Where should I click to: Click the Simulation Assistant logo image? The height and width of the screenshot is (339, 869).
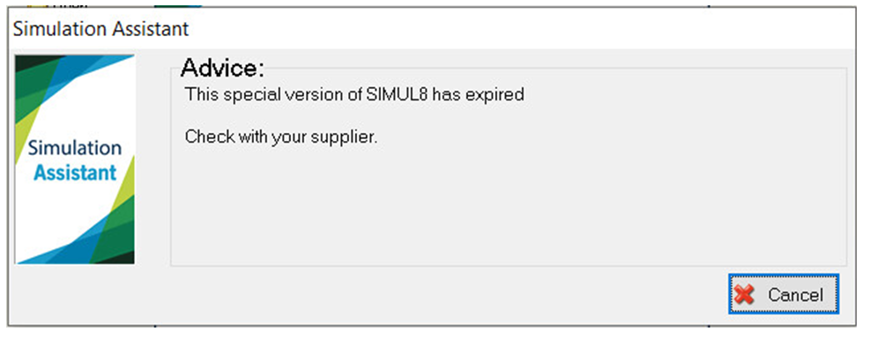pyautogui.click(x=75, y=159)
